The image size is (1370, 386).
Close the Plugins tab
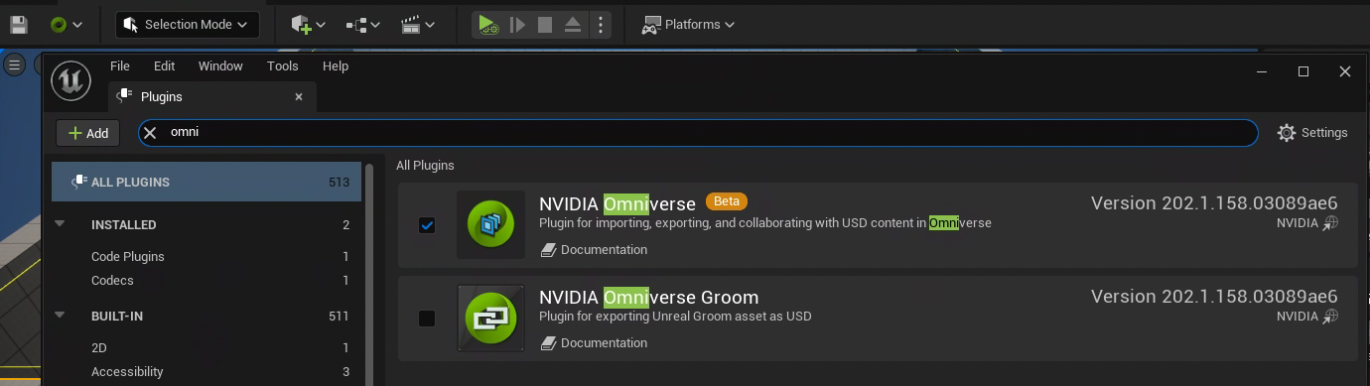tap(299, 96)
